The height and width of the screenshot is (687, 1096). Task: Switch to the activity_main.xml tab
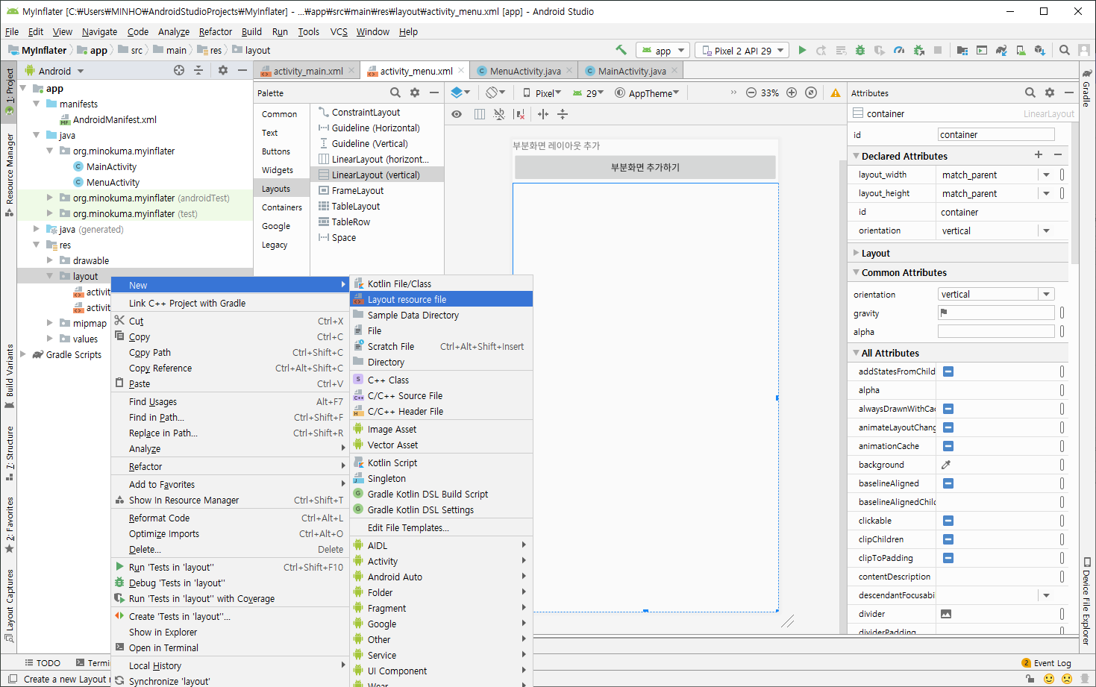pos(307,71)
